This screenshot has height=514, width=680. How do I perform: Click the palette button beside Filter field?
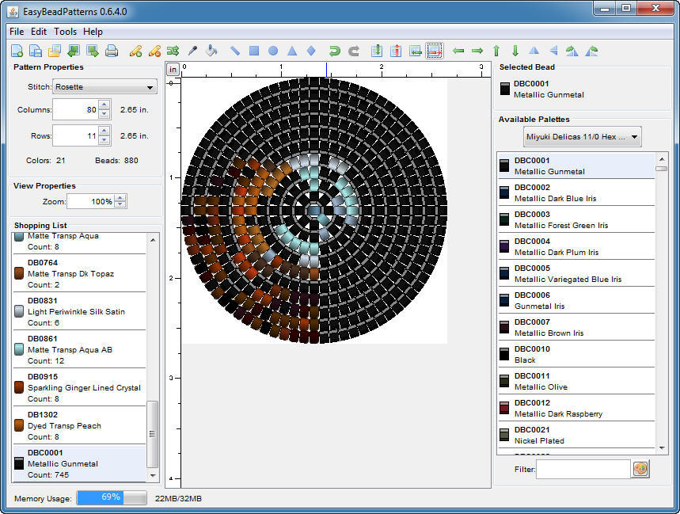tap(640, 469)
